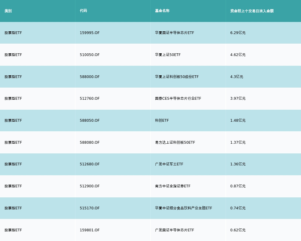Click 股票型ETF in the 159801.OF row
Image resolution: width=301 pixels, height=241 pixels.
[x=13, y=230]
